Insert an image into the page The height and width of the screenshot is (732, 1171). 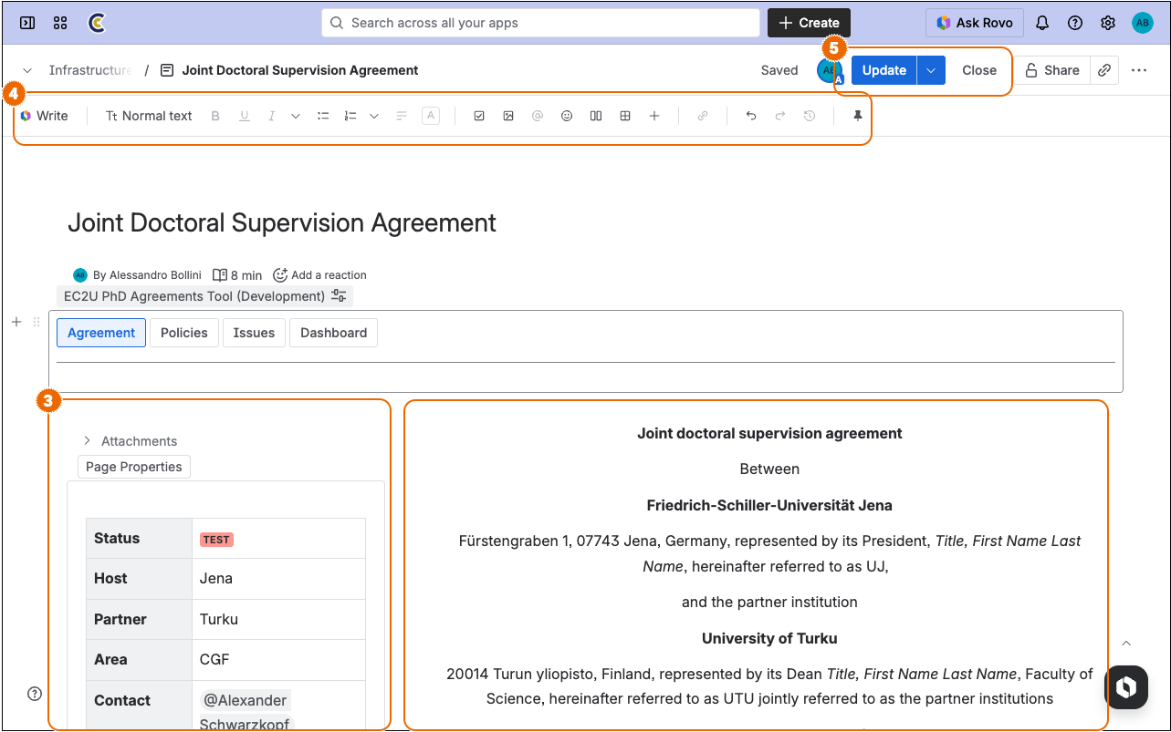point(507,116)
